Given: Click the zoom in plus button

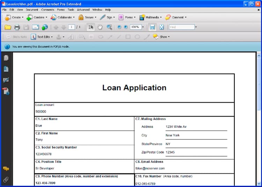Looking at the screenshot, I should (x=126, y=27).
